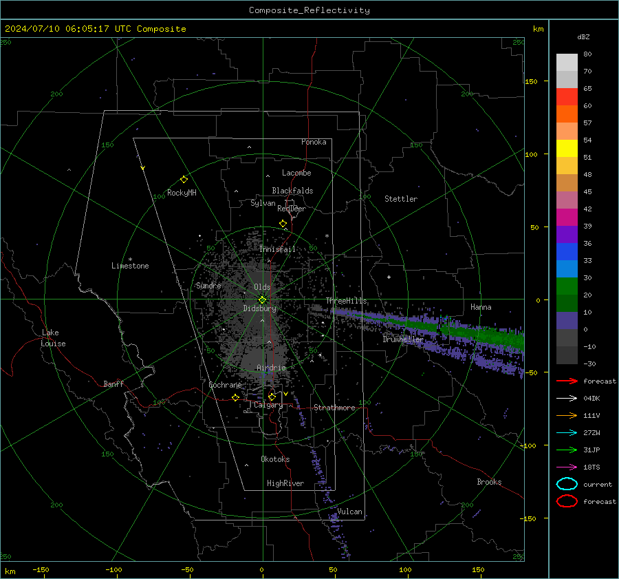Viewport: 619px width, 579px height.
Task: Click the green 31JP arrow symbol
Action: coord(567,450)
